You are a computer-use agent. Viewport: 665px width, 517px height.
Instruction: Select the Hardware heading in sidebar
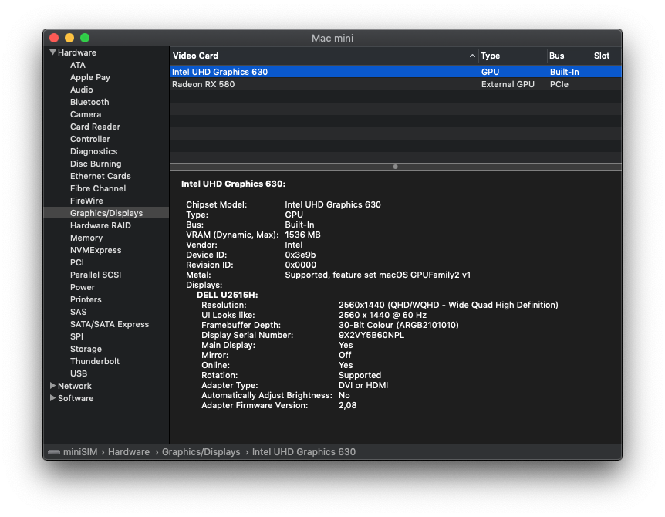click(x=77, y=52)
